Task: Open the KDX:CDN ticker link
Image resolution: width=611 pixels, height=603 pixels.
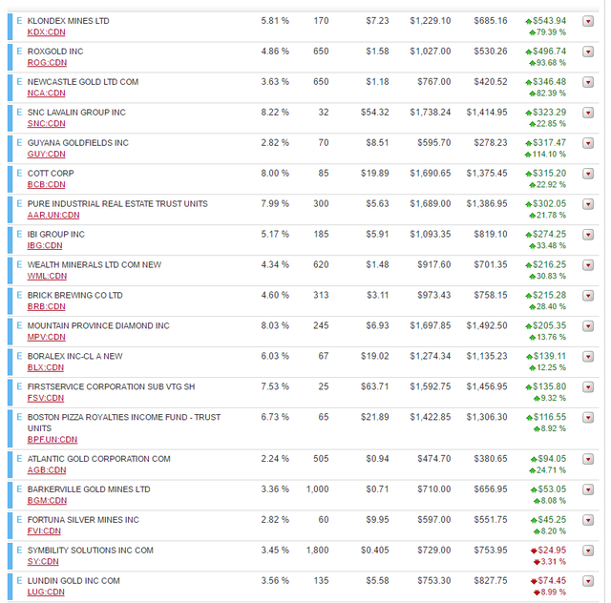Action: 46,31
